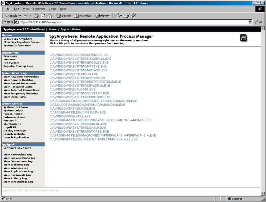Viewport: 266px width, 202px height.
Task: Stop page loading with the Stop icon
Action: (36, 16)
